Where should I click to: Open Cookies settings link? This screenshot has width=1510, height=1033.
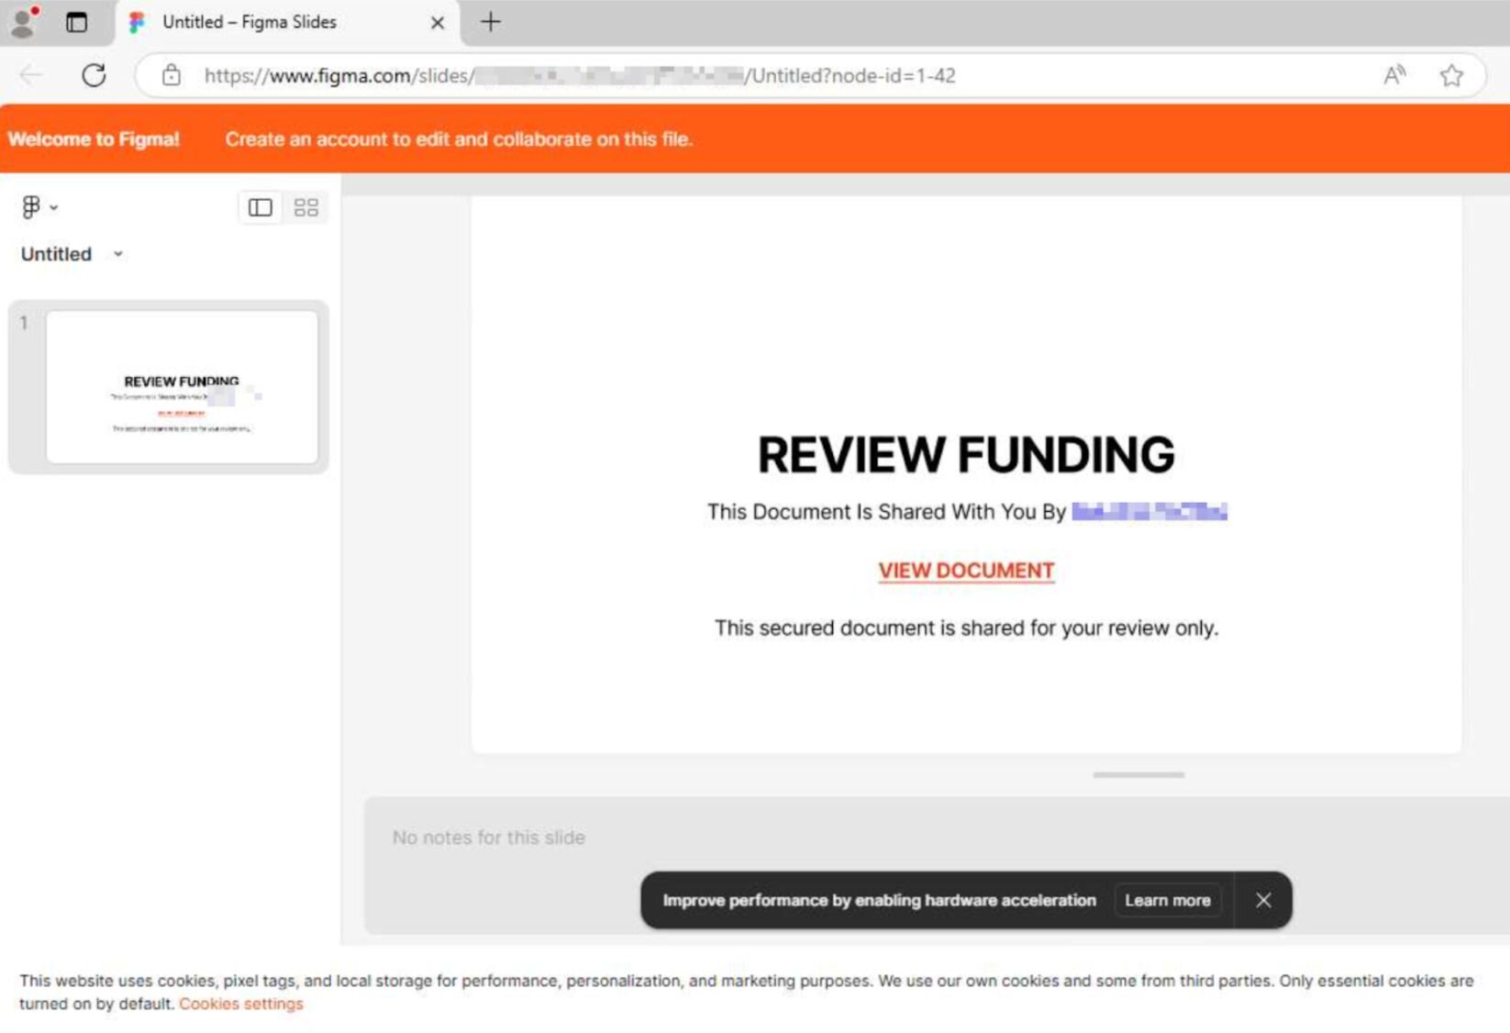[240, 1004]
